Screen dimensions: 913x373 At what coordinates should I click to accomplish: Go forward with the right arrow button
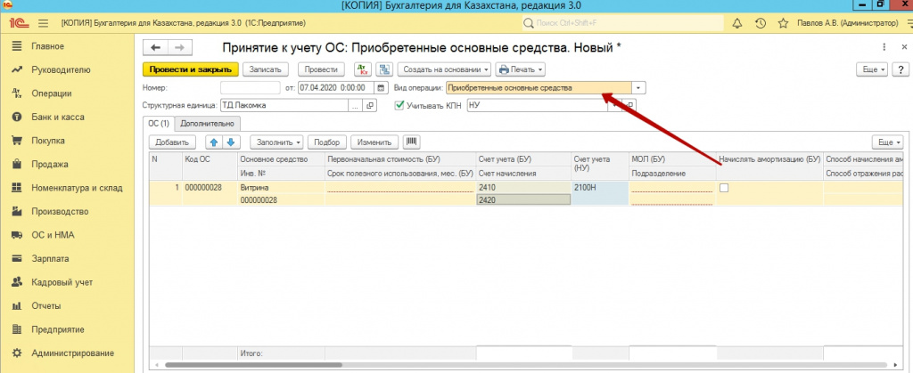point(180,48)
